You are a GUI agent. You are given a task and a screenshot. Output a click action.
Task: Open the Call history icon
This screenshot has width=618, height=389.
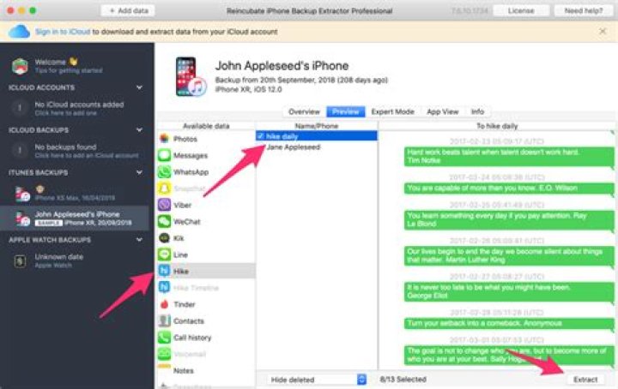[164, 338]
